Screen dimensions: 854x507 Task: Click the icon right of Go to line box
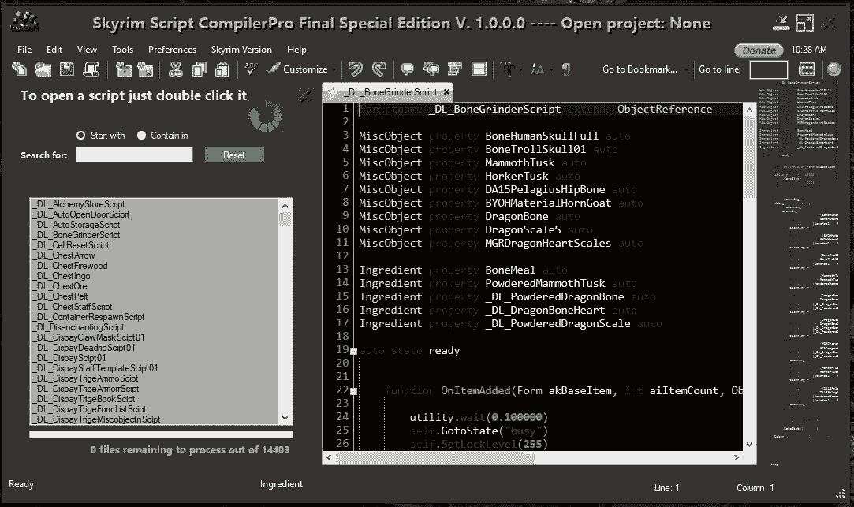point(807,69)
